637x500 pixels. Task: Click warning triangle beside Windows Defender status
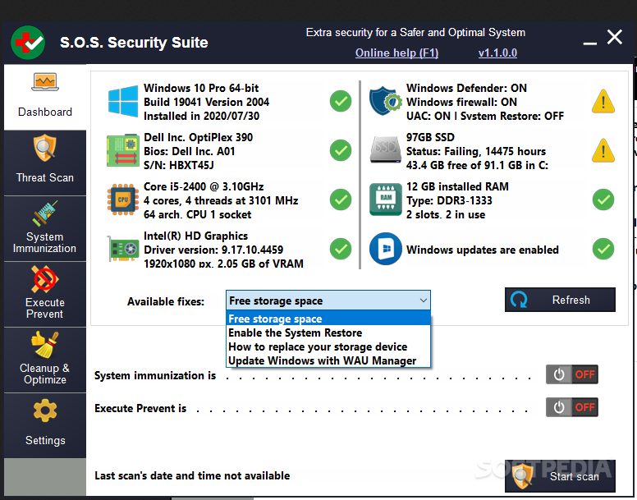(x=603, y=101)
